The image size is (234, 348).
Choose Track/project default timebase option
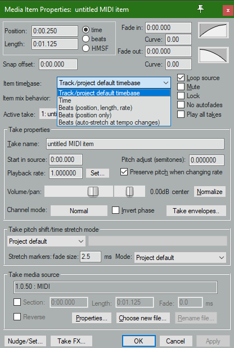point(114,92)
